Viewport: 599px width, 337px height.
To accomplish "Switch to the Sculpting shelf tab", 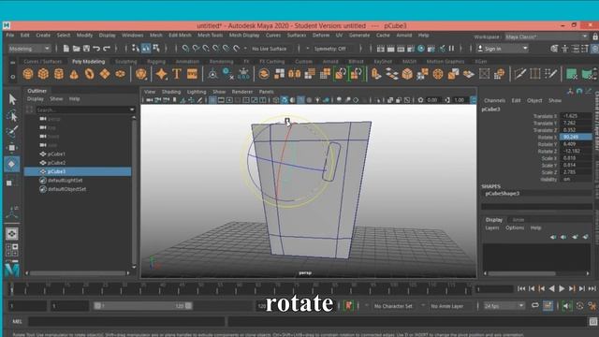I will [x=125, y=62].
